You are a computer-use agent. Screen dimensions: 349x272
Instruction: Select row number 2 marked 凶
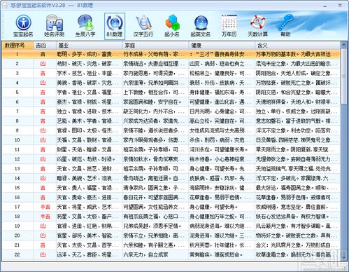tap(171, 64)
